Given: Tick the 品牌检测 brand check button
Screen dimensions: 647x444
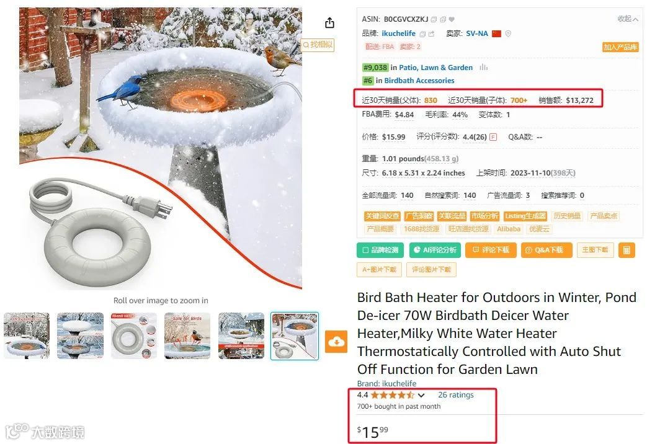Looking at the screenshot, I should pyautogui.click(x=380, y=250).
